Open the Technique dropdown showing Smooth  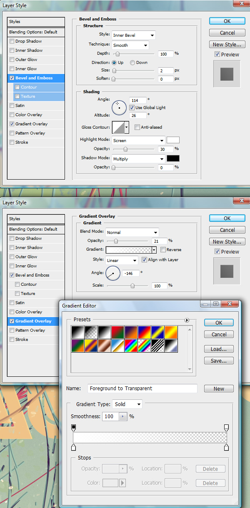[x=130, y=45]
